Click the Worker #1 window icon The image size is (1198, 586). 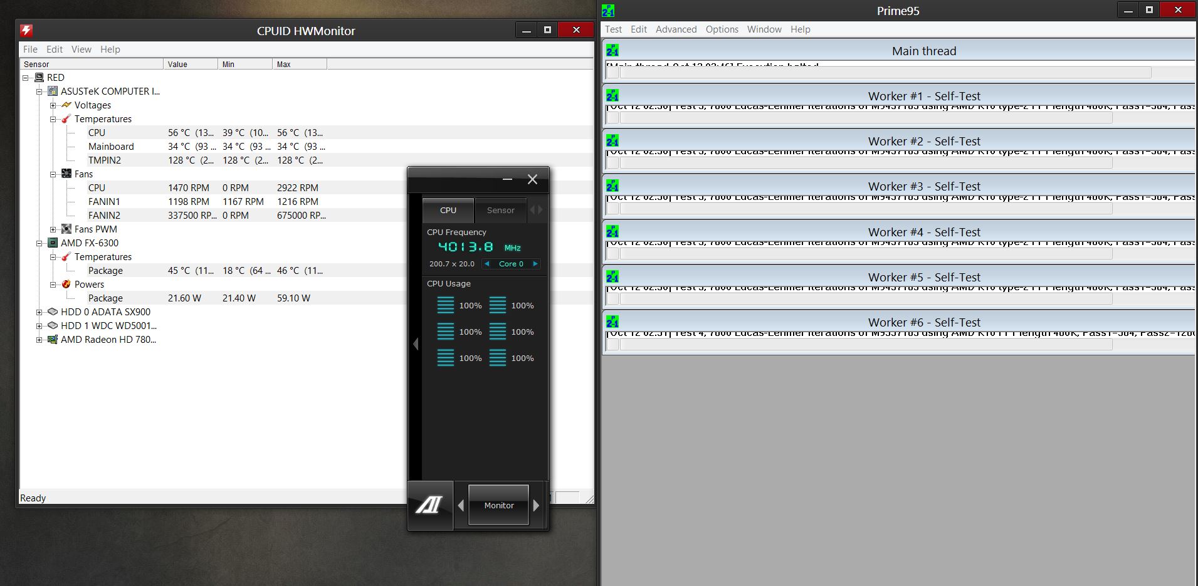point(612,96)
